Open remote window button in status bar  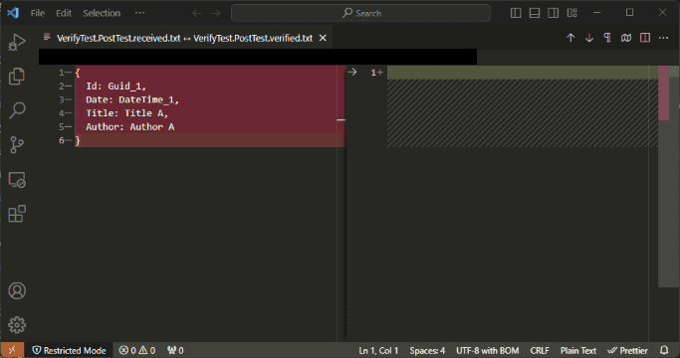tap(12, 350)
